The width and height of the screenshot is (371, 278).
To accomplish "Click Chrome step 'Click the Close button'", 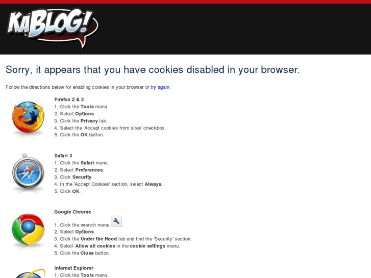I will pos(82,253).
